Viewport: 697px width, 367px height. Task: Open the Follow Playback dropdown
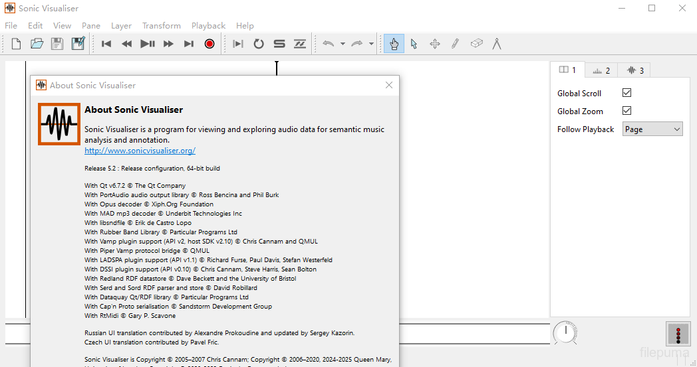tap(652, 129)
